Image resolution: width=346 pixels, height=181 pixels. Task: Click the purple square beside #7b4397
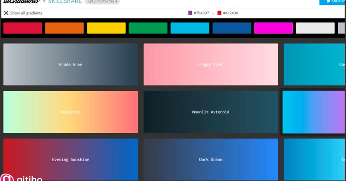tap(190, 13)
